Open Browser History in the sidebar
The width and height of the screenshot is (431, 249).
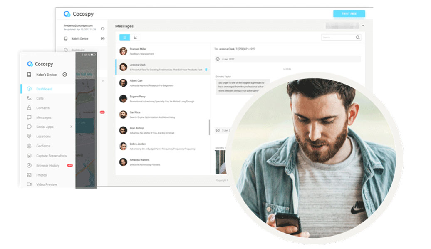coord(48,166)
